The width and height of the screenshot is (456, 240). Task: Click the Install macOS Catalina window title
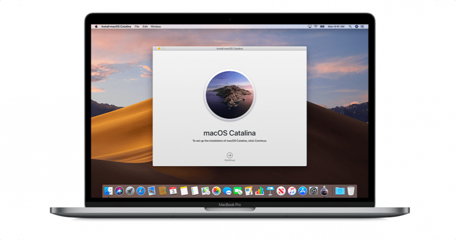tap(230, 49)
